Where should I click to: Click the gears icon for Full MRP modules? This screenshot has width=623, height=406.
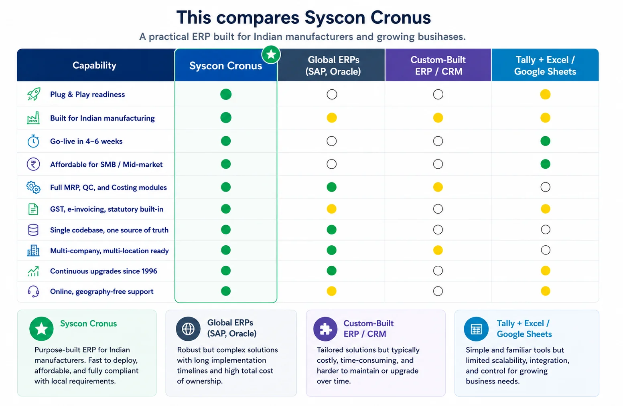point(33,187)
